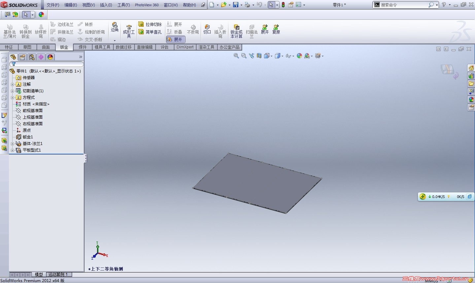Select the 简单直孔 simple hole tool
The height and width of the screenshot is (283, 475).
point(150,32)
